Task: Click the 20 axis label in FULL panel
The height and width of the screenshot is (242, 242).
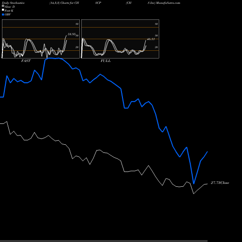Action: pyautogui.click(x=156, y=47)
